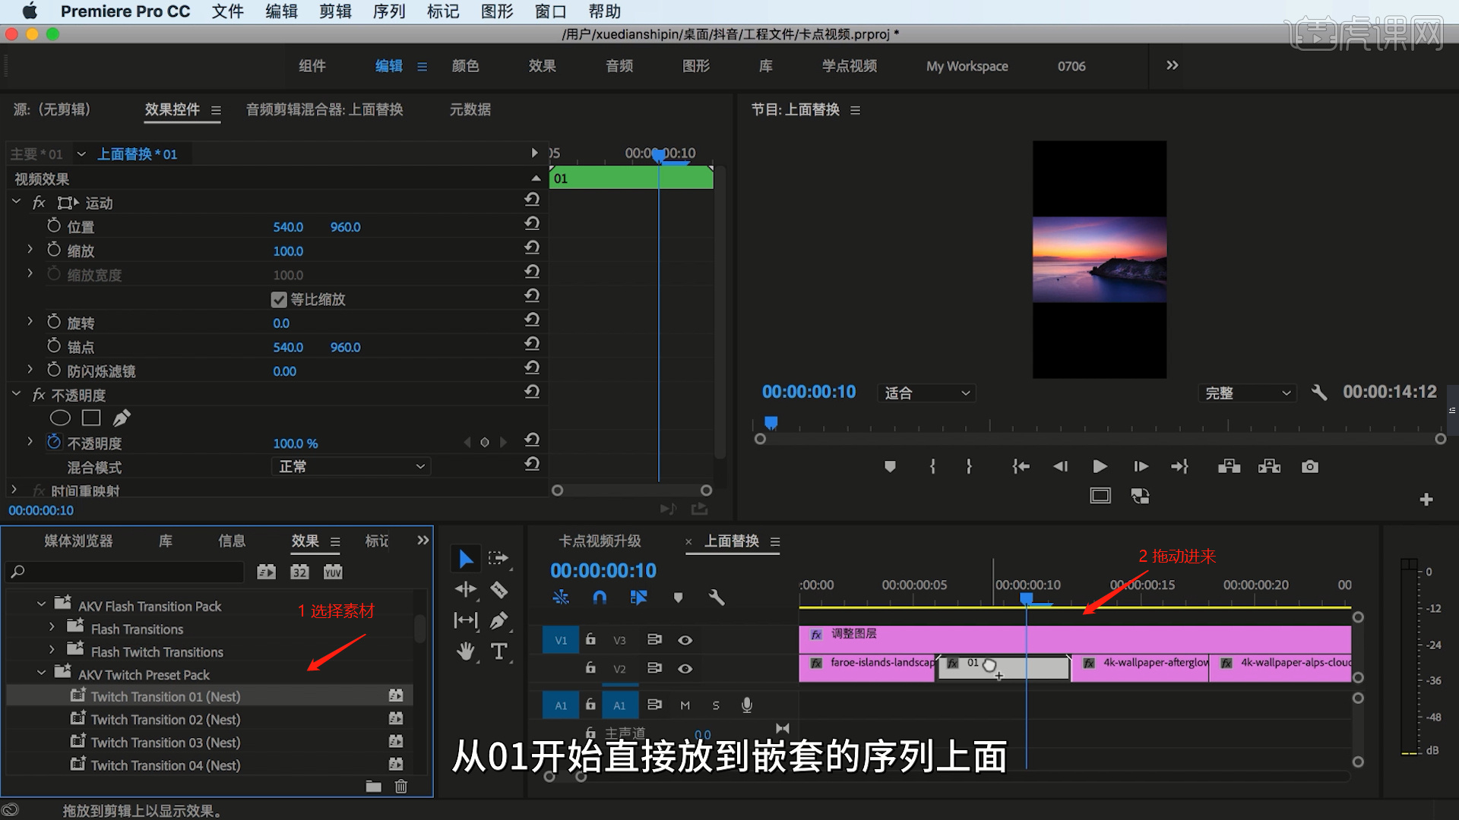Solo track A1

[x=716, y=705]
